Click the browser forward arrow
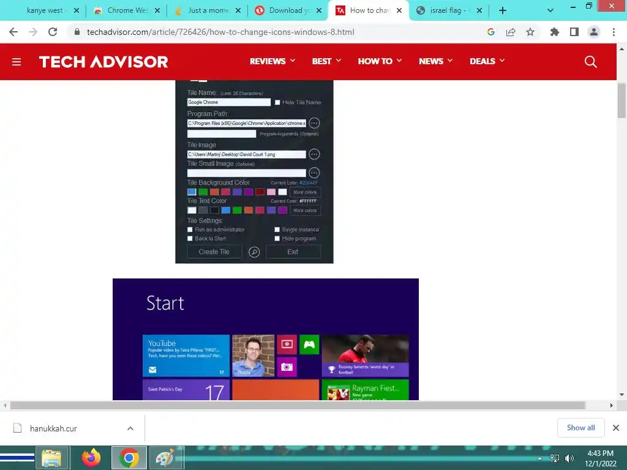Image resolution: width=627 pixels, height=470 pixels. tap(33, 32)
